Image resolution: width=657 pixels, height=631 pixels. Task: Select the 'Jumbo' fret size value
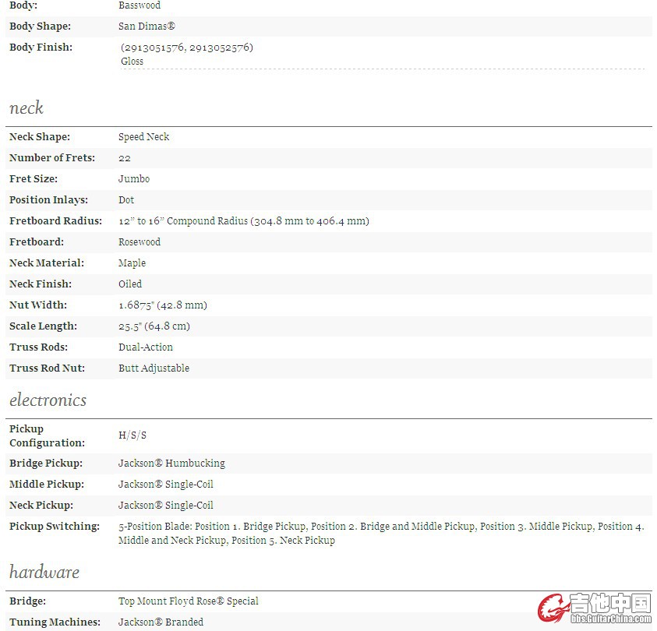tap(134, 179)
